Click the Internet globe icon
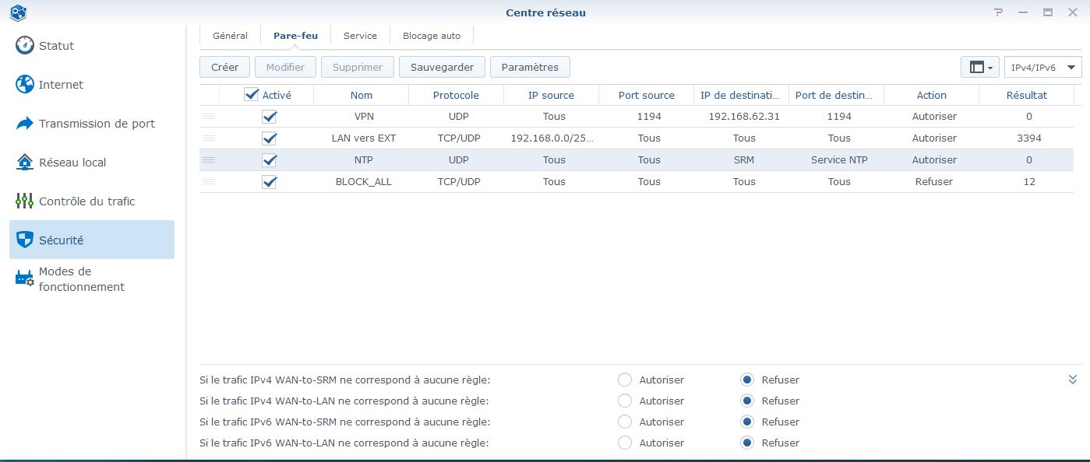Viewport: 1090px width, 462px height. pos(25,84)
